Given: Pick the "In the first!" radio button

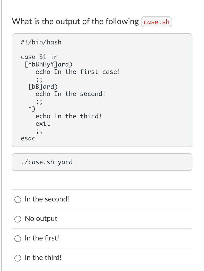Looking at the screenshot, I should click(18, 239).
